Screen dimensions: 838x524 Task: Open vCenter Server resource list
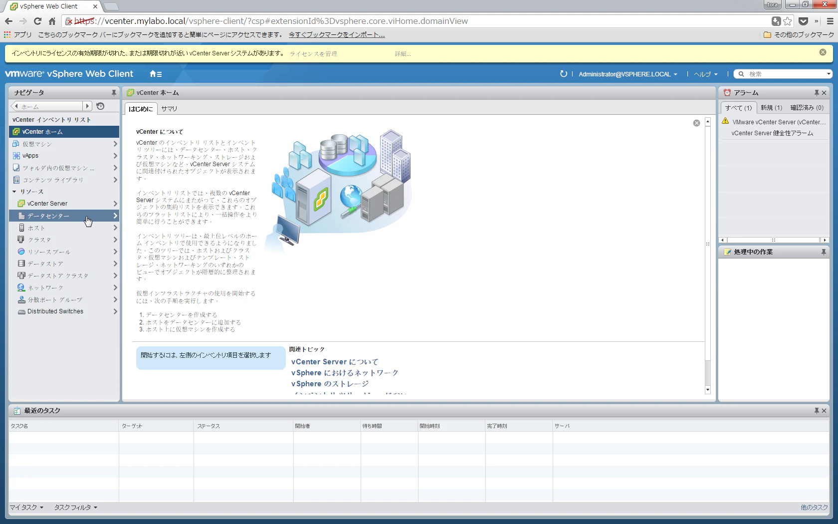pos(64,204)
